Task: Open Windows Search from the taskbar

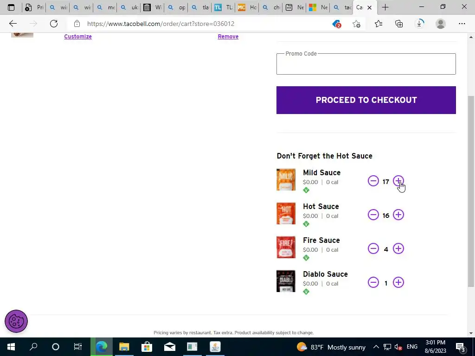Action: point(33,347)
